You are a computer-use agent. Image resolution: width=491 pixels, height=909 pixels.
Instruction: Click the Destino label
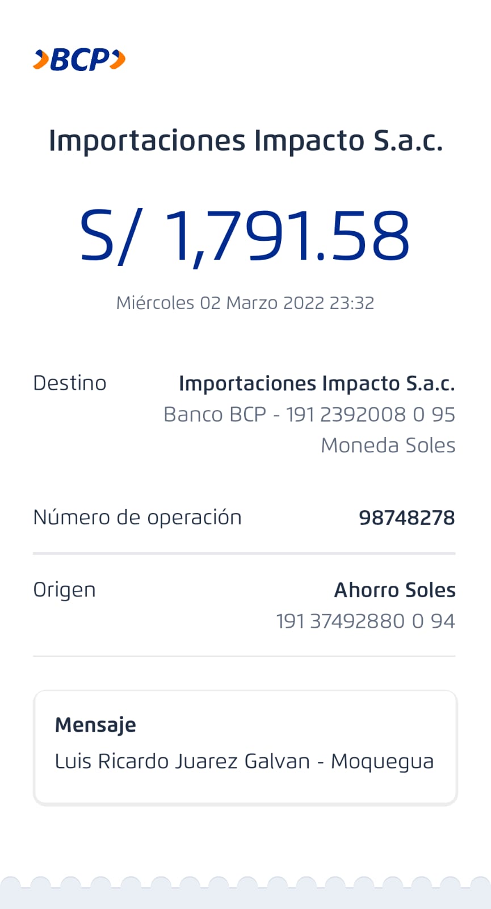coord(70,383)
